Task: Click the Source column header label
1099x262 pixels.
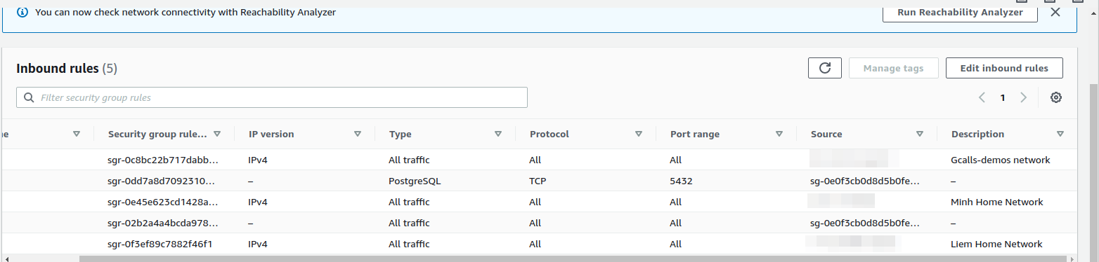Action: [826, 134]
